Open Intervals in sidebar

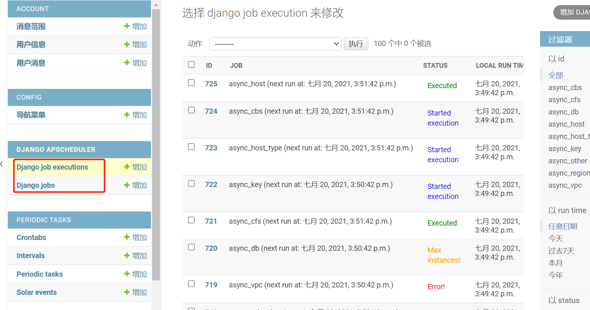(30, 256)
